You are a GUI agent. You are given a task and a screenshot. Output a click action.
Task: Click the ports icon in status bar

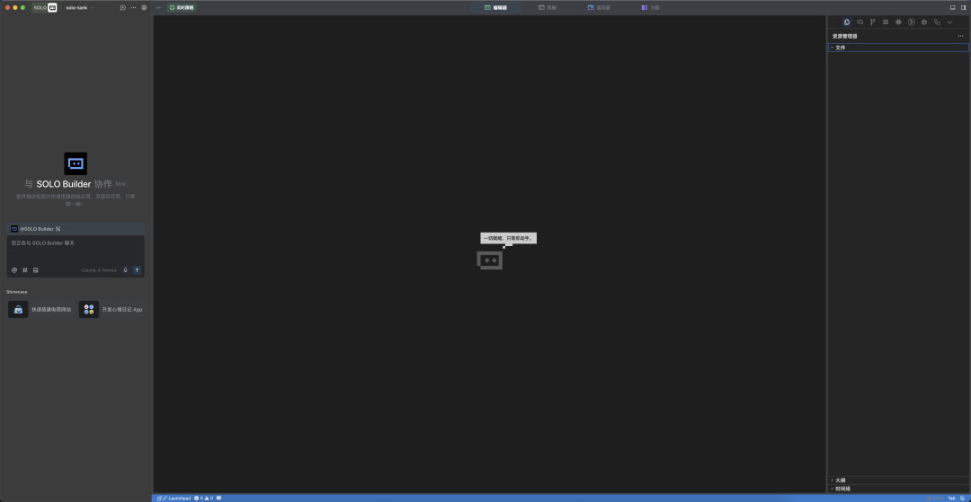pos(218,498)
